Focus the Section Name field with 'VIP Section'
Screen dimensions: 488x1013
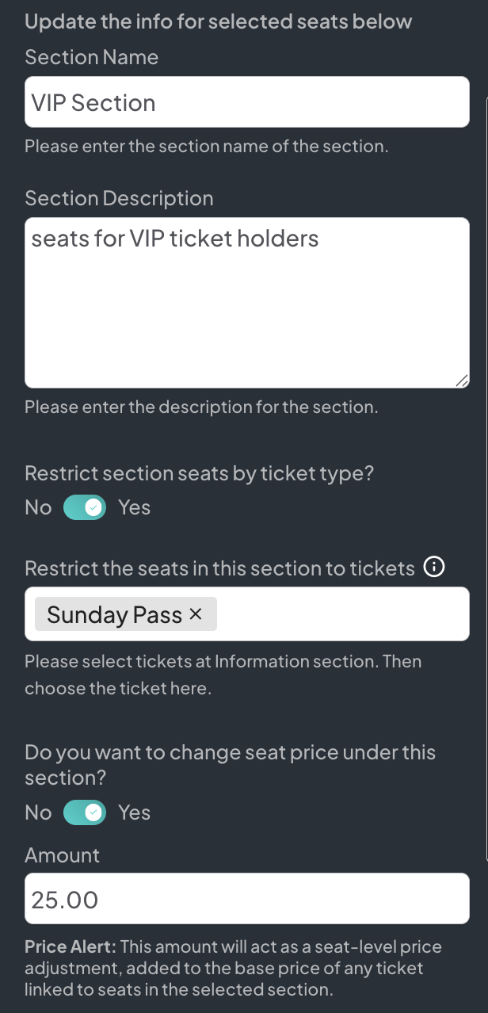[x=247, y=102]
